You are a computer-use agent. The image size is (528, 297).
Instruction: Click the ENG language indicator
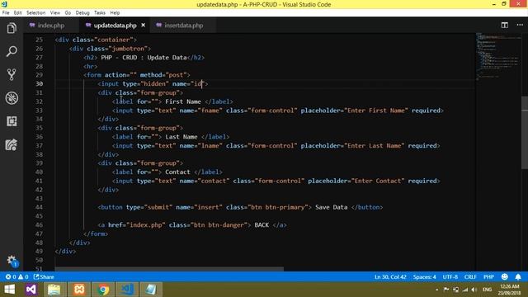(487, 290)
